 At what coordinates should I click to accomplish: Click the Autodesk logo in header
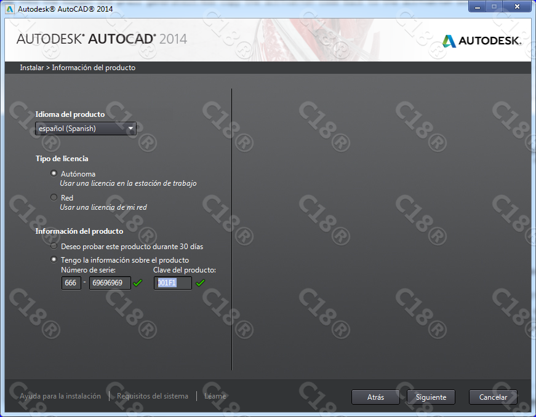point(482,41)
